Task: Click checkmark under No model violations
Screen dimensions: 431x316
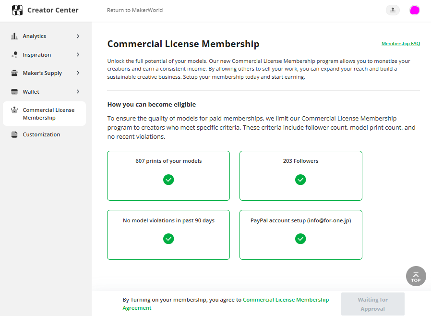Action: point(168,239)
